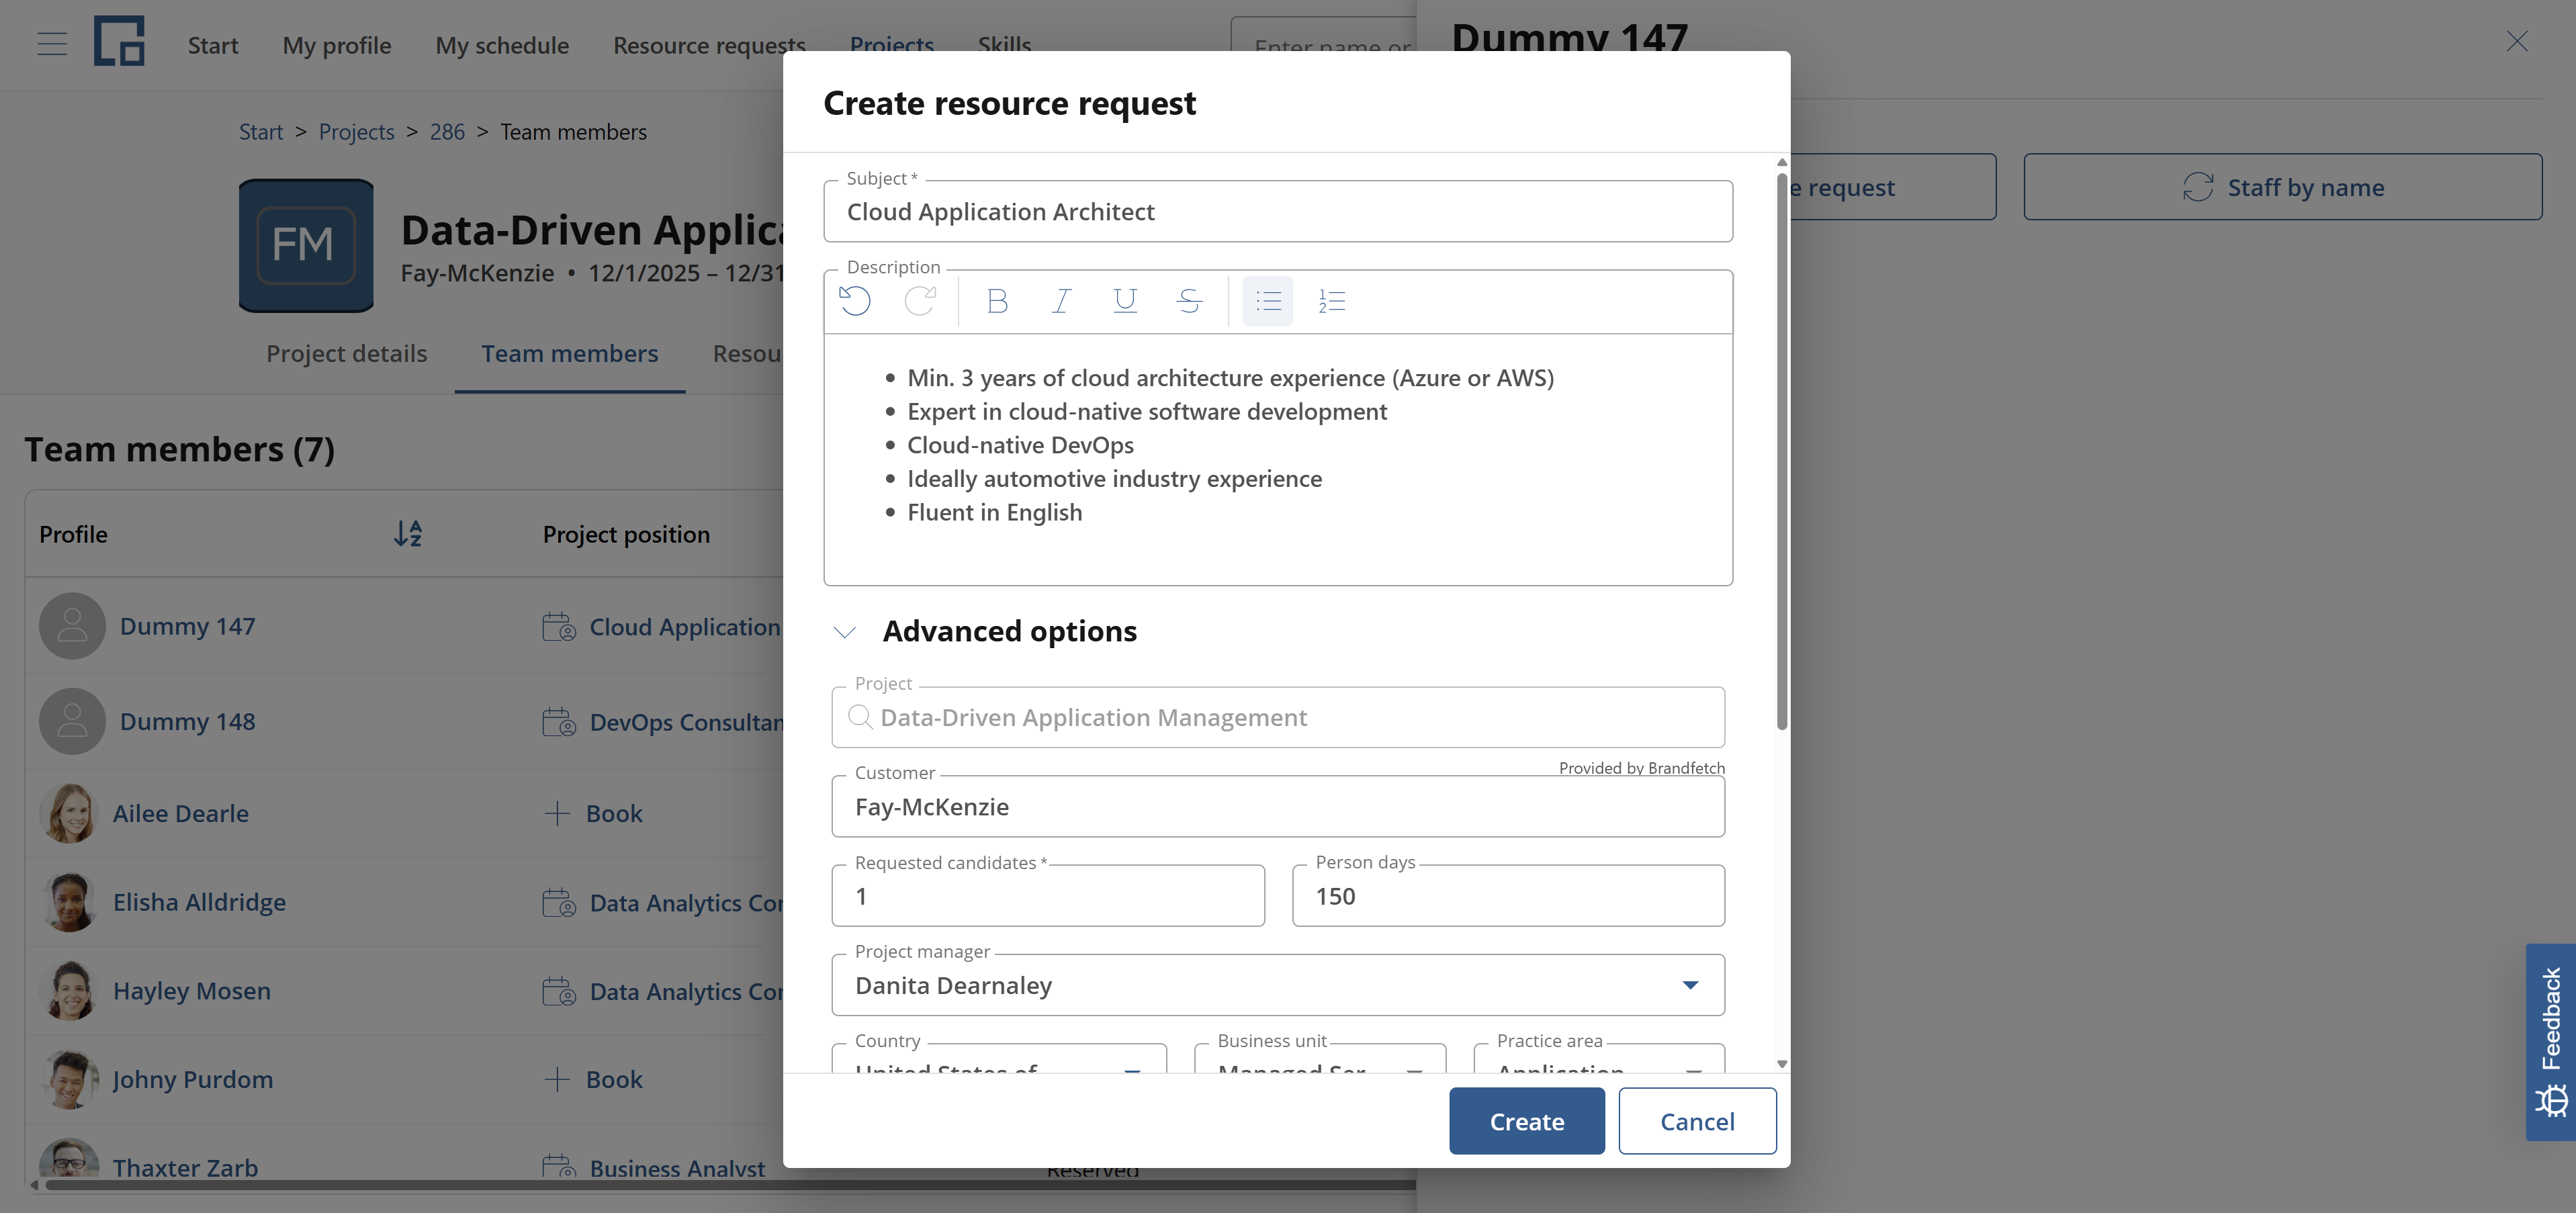Open My schedule in top navigation
Screen dimensions: 2576x1213
tap(502, 45)
